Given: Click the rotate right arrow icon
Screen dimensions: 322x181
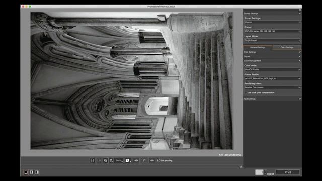Looking at the screenshot, I should (x=152, y=161).
